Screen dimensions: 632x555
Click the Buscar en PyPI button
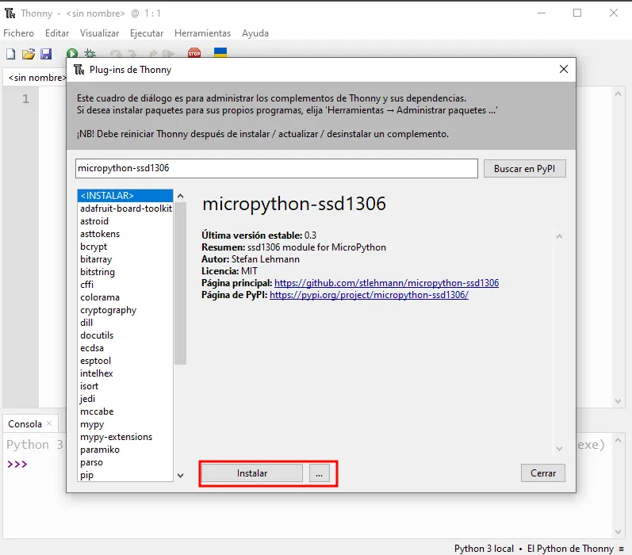pyautogui.click(x=524, y=168)
